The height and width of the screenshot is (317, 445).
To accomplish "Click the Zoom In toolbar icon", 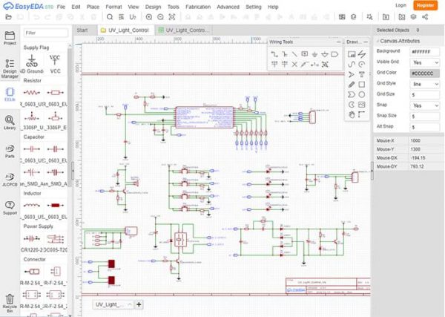I will pos(149,16).
